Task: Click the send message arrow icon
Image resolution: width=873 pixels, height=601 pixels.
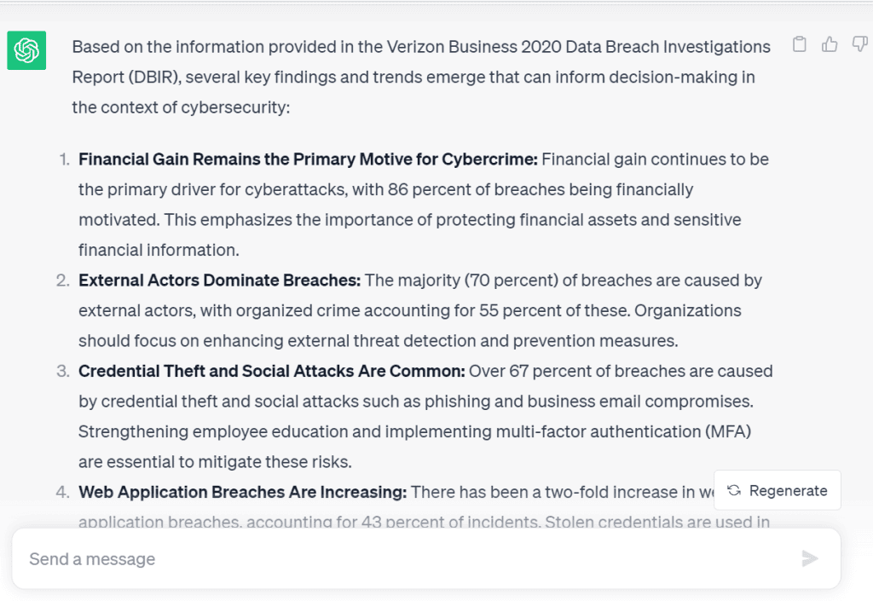Action: (810, 558)
